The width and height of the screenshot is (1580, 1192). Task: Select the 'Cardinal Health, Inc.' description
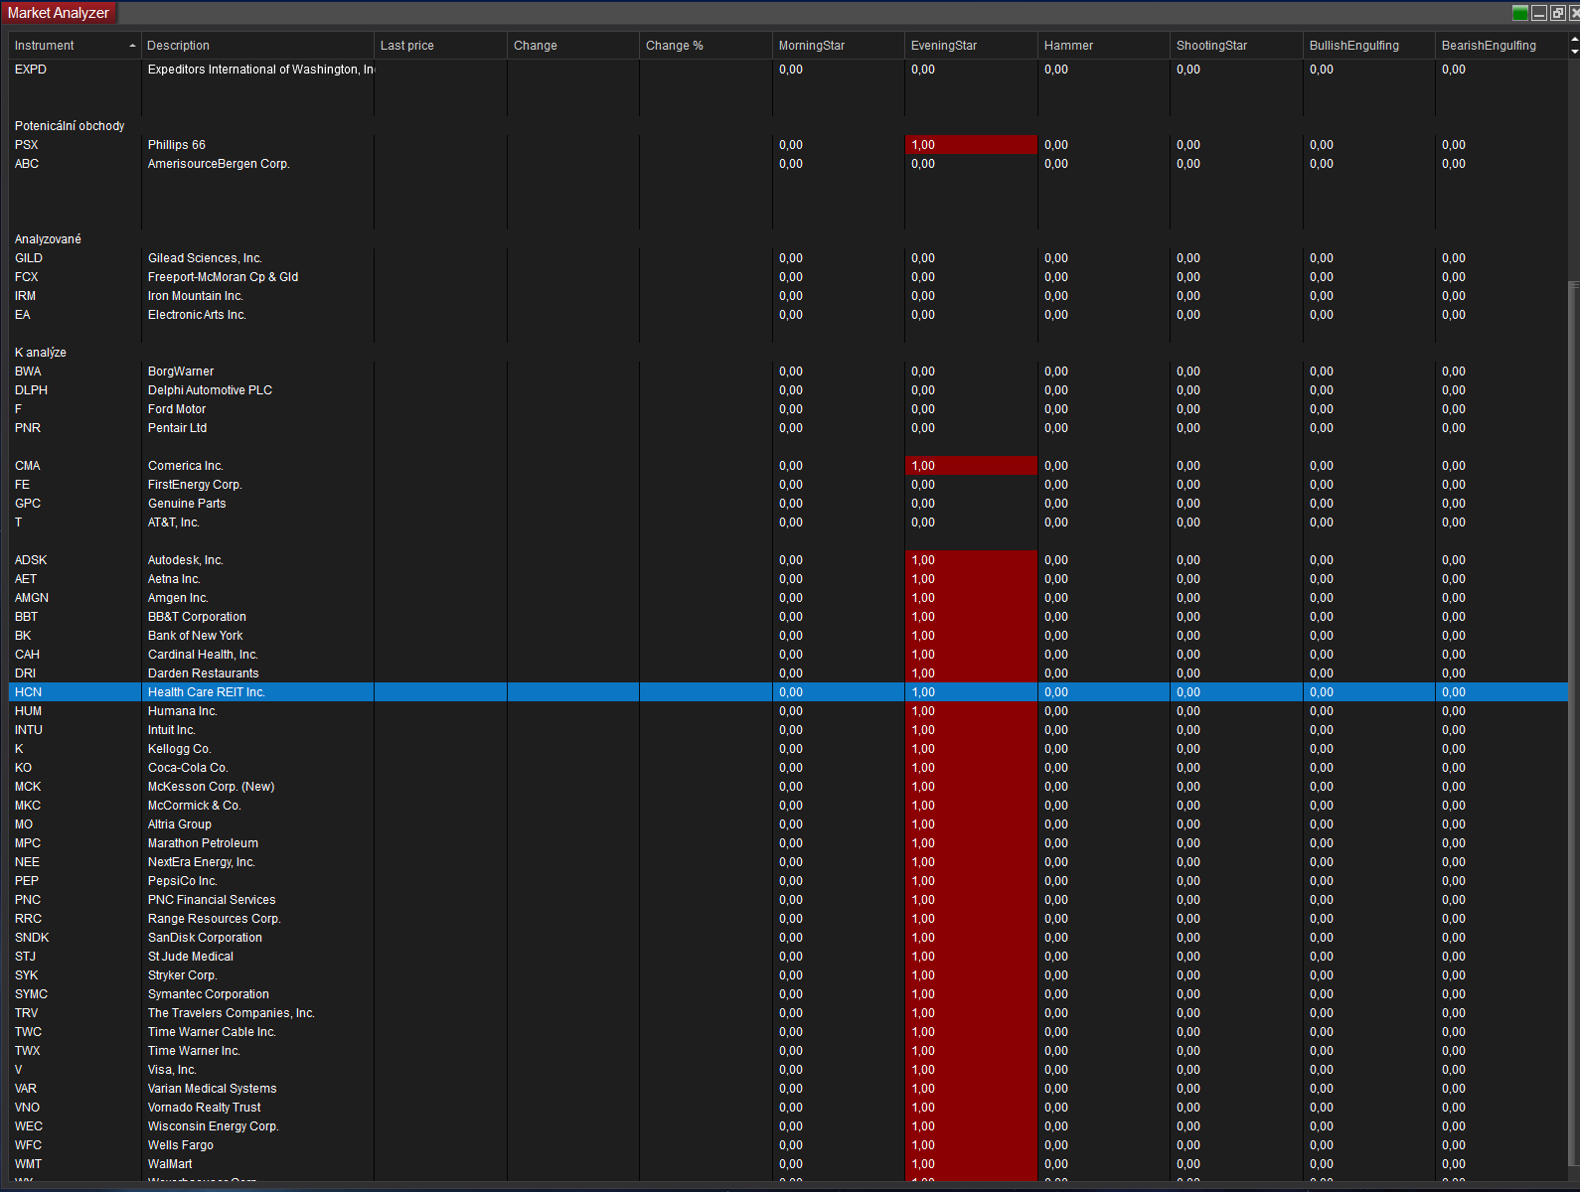[x=203, y=655]
